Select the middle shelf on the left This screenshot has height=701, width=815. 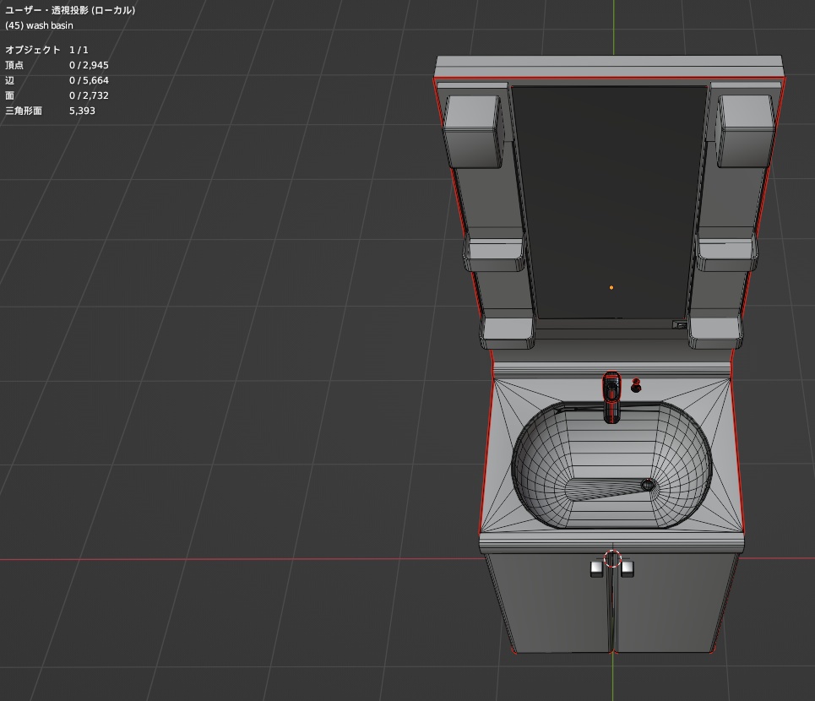[x=495, y=253]
